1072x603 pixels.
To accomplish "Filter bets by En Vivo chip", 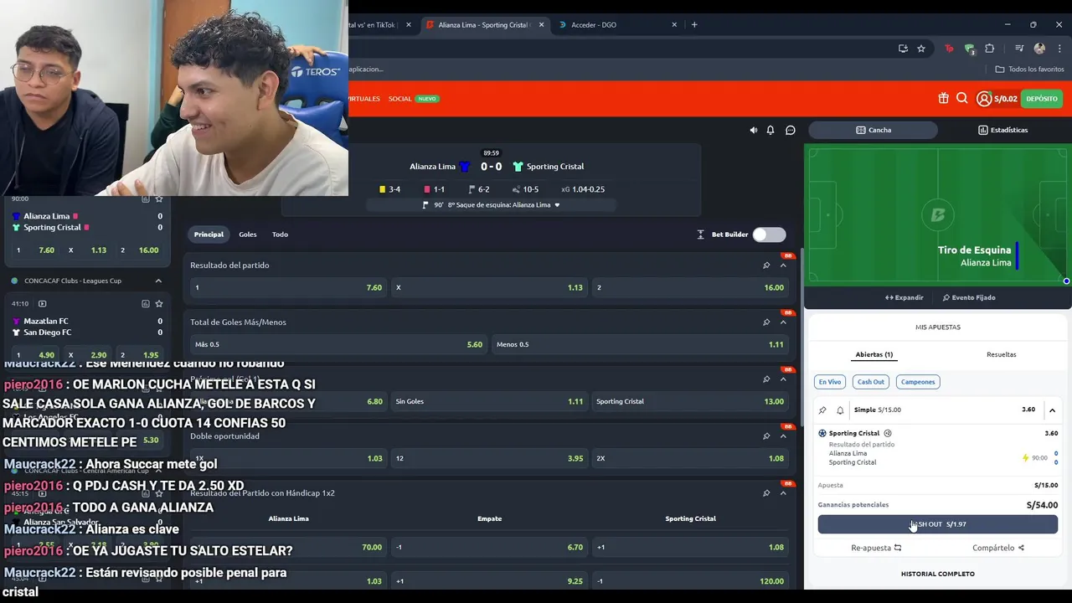I will click(x=830, y=382).
